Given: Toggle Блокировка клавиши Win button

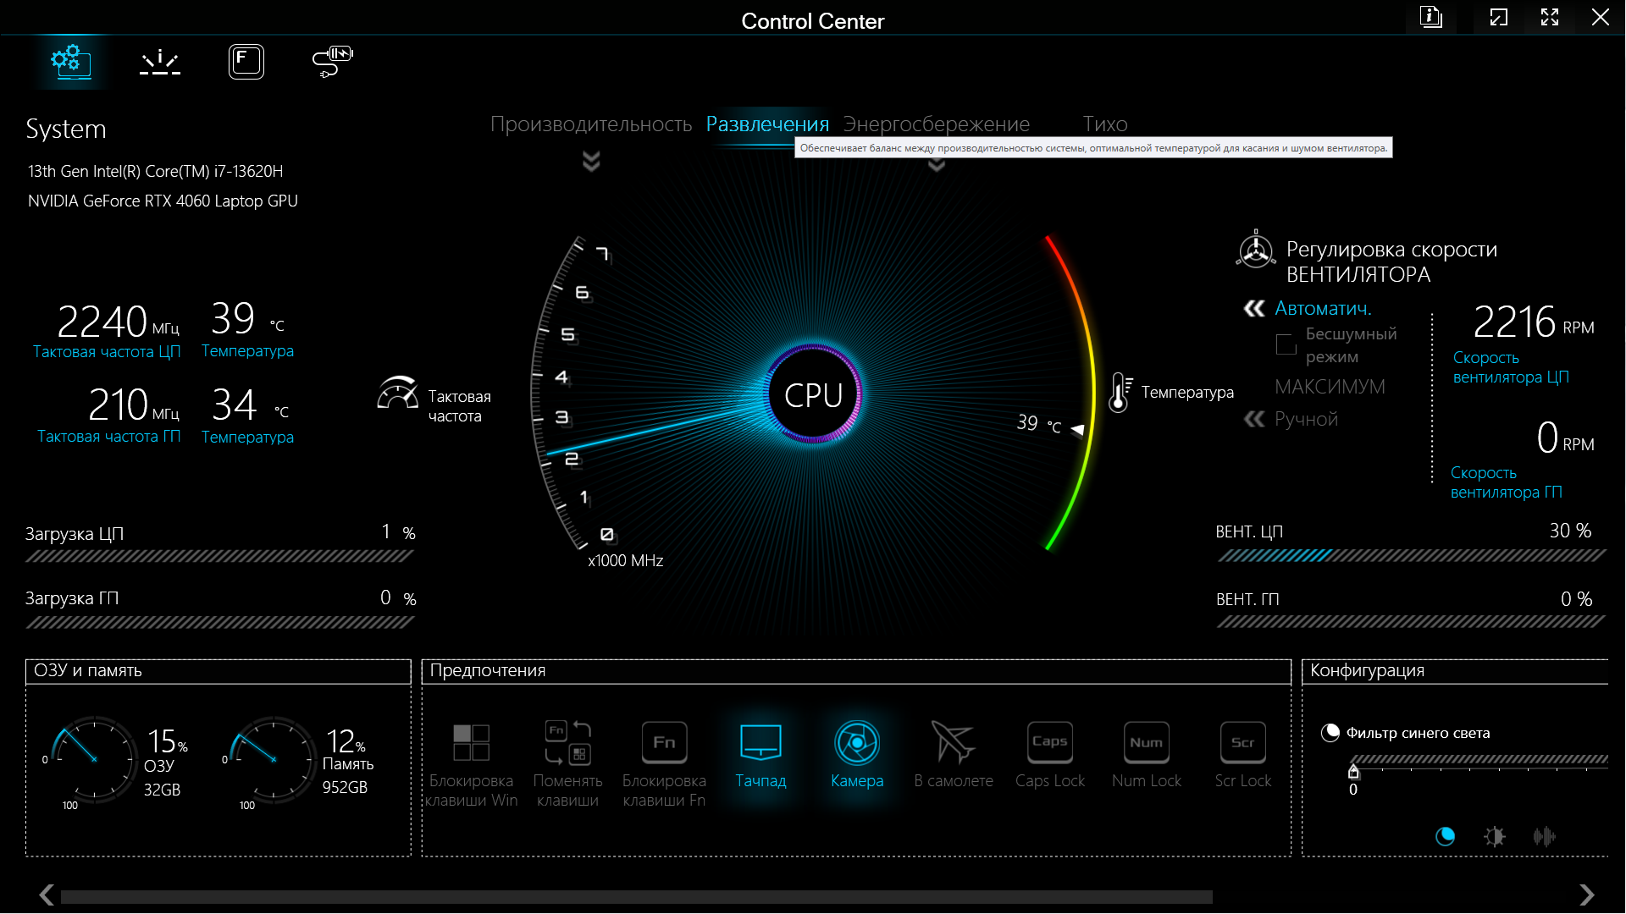Looking at the screenshot, I should coord(471,743).
